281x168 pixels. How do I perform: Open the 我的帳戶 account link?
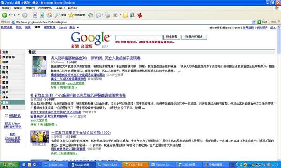(x=262, y=28)
